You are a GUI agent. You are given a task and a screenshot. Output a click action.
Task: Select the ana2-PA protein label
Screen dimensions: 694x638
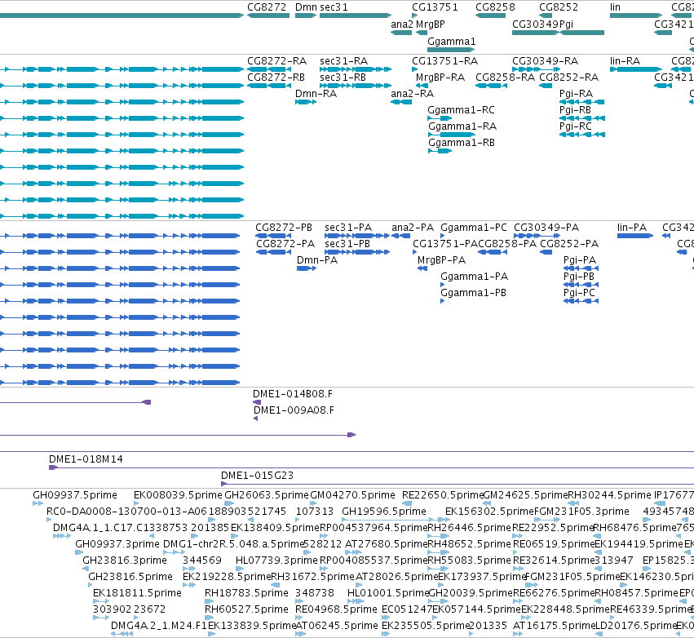click(413, 227)
